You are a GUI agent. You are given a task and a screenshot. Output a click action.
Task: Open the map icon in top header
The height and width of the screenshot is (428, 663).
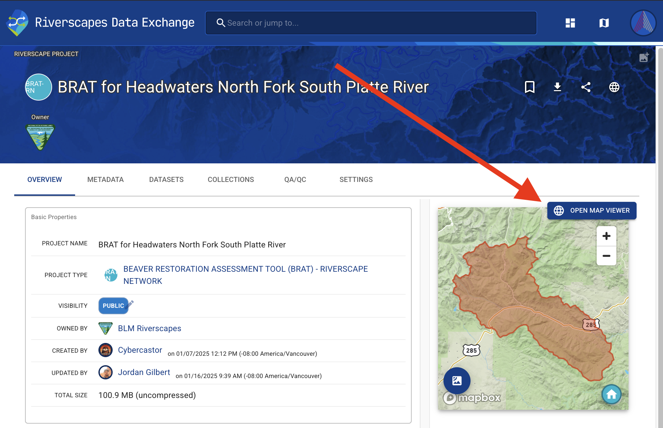(604, 23)
